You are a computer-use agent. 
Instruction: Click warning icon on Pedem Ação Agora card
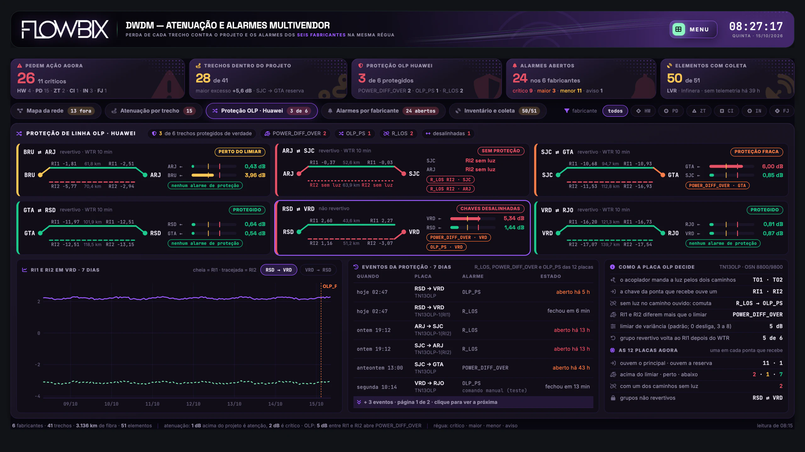pyautogui.click(x=19, y=66)
